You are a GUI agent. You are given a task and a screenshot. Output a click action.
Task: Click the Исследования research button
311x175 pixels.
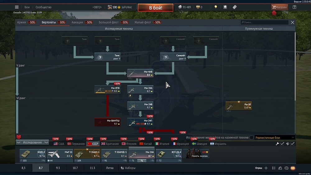tap(32, 142)
